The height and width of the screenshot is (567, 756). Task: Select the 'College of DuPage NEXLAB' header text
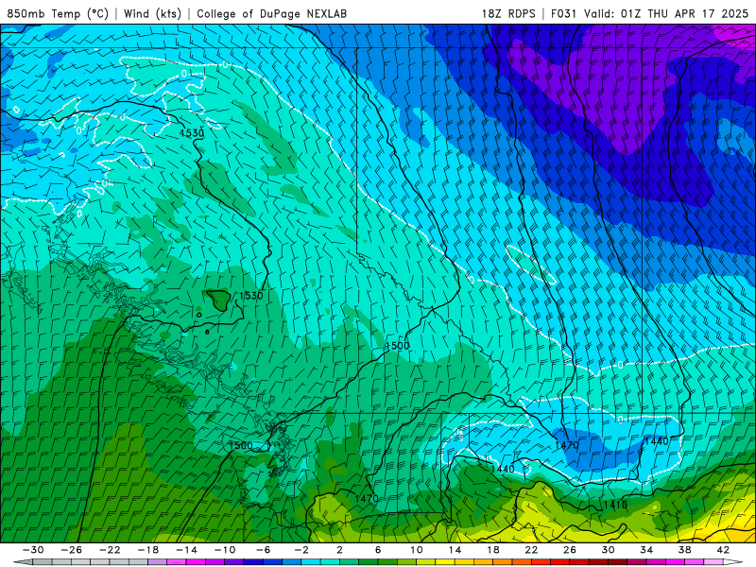(x=271, y=13)
